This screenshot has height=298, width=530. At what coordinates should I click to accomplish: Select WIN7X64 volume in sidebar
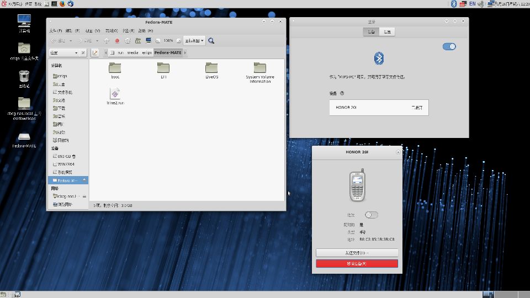pos(68,164)
